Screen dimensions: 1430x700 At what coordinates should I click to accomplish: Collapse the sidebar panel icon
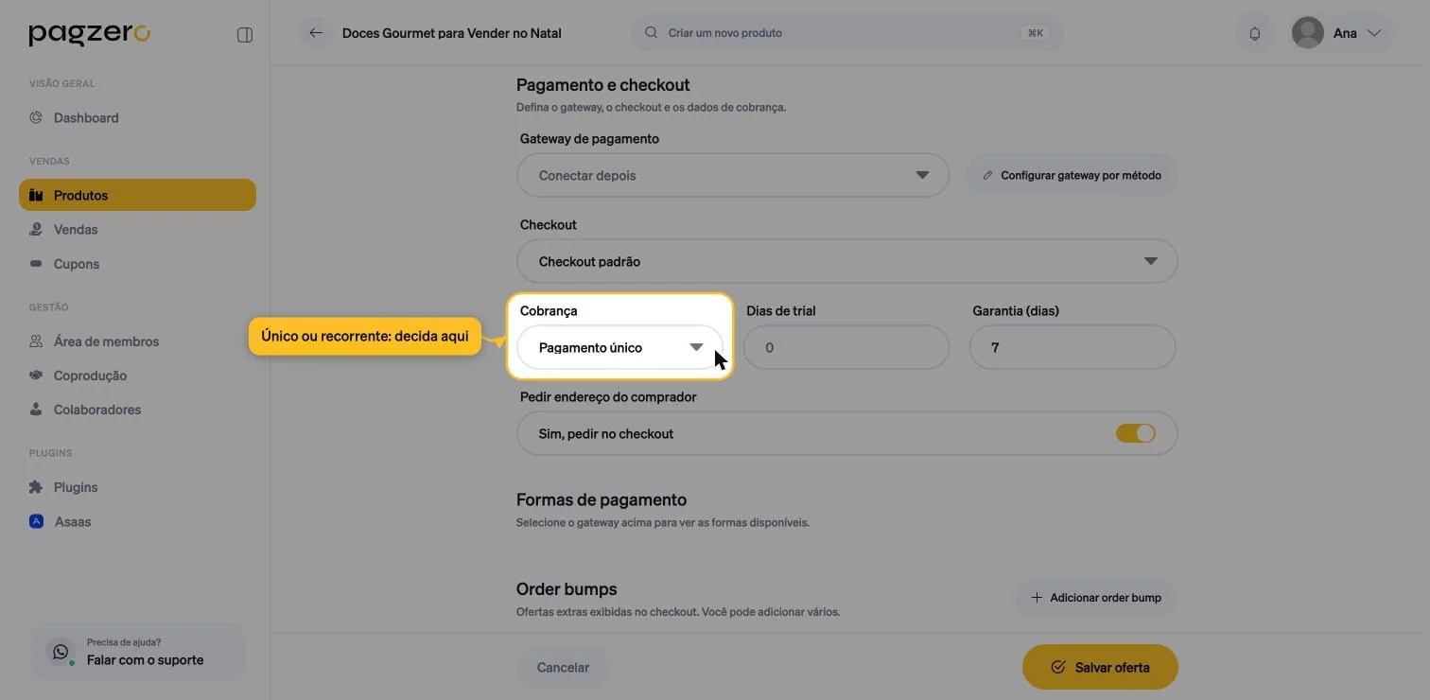[x=245, y=35]
